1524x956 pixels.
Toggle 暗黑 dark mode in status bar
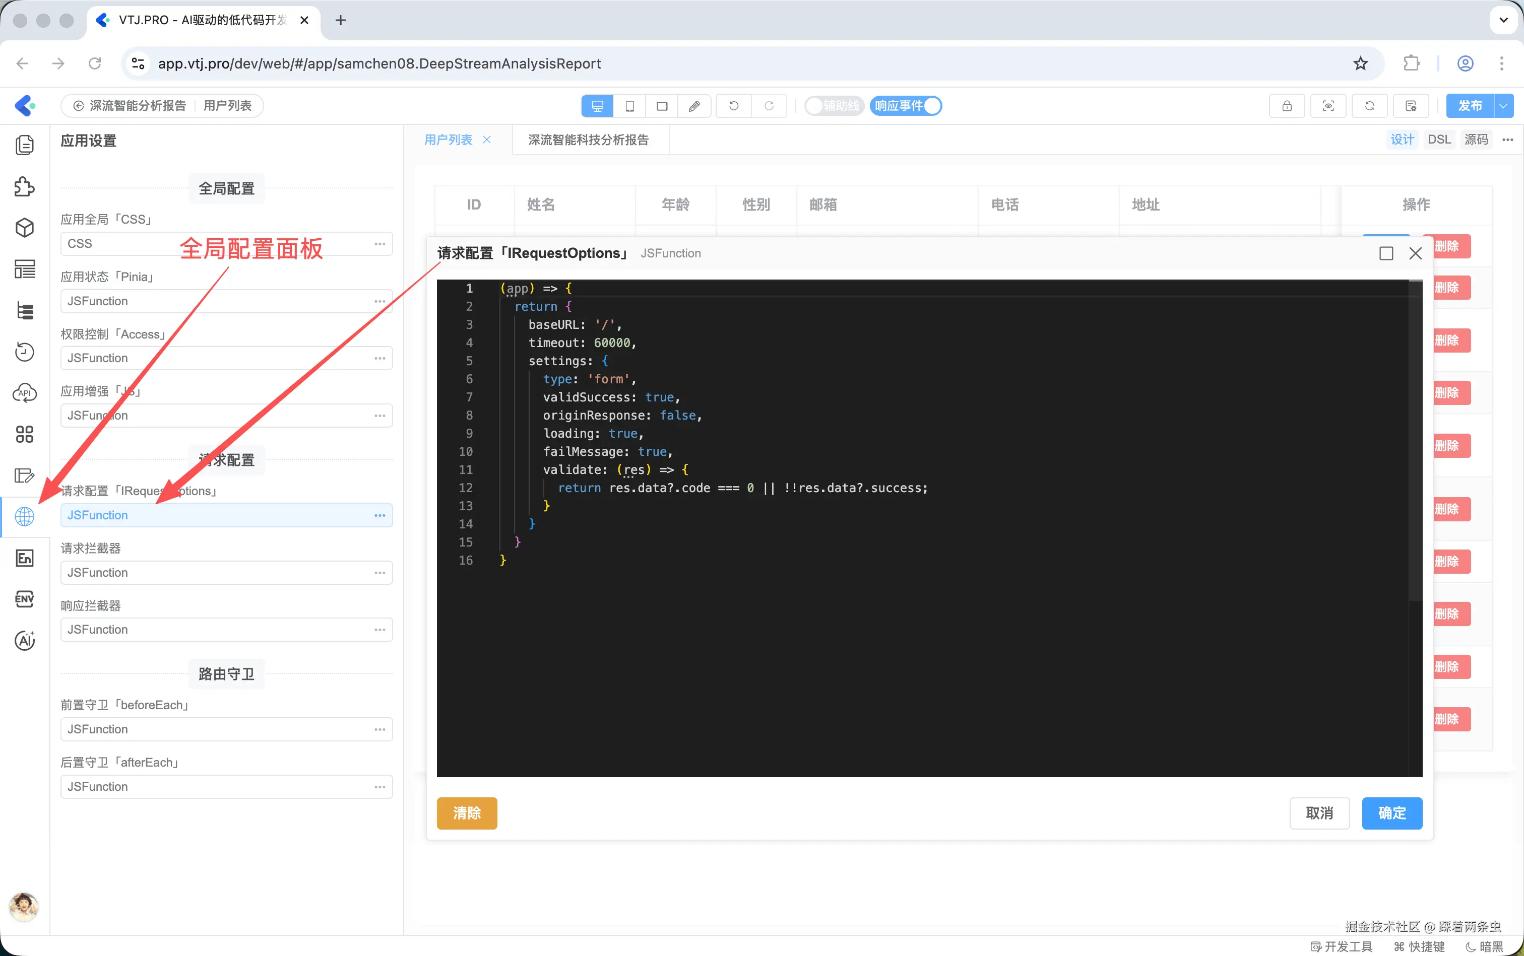coord(1484,946)
